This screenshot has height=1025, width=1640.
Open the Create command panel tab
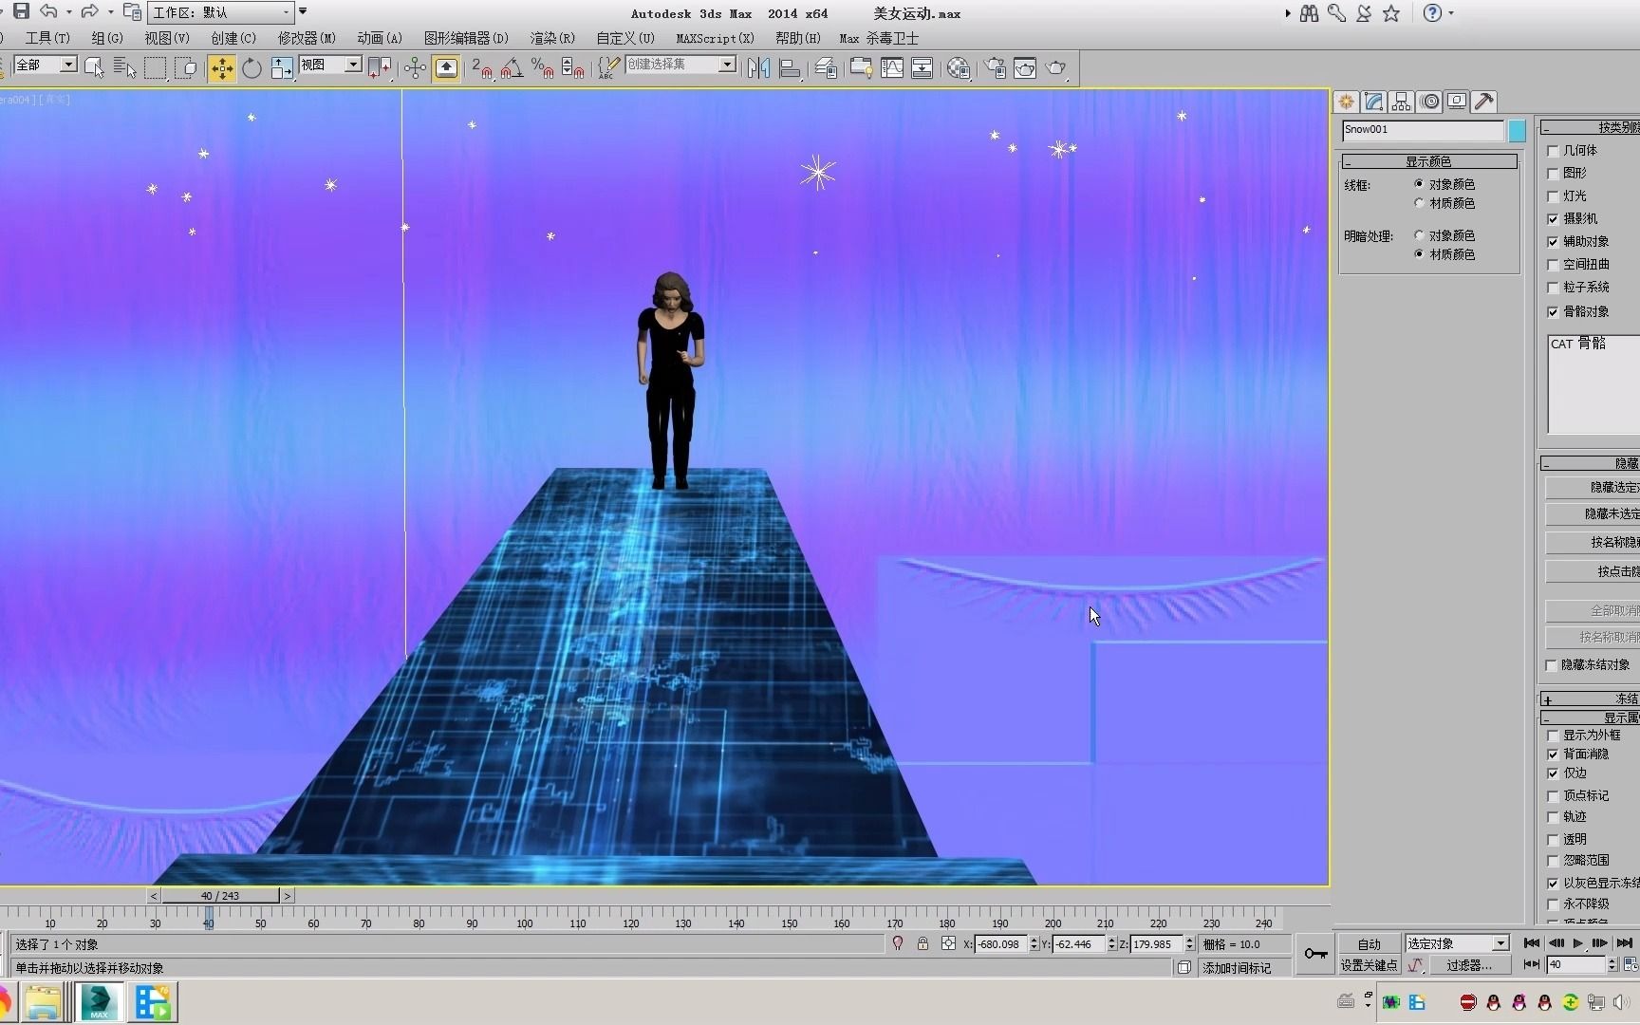tap(1346, 102)
